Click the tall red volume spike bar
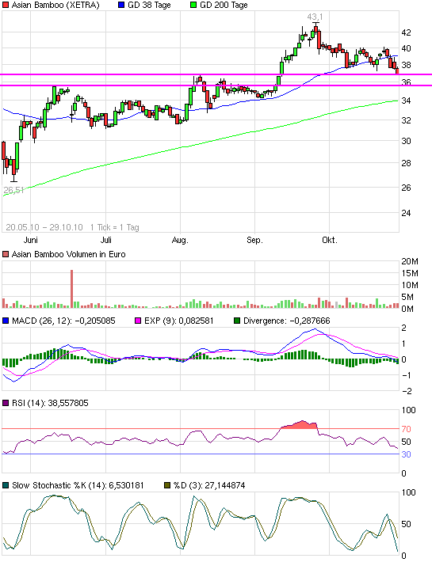The height and width of the screenshot is (562, 432). [x=72, y=289]
